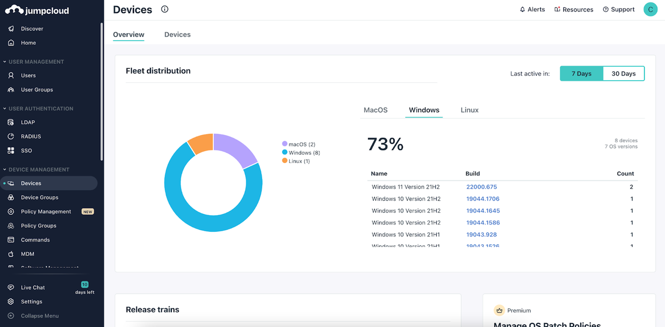Click the sidebar scrollbar
The width and height of the screenshot is (665, 327).
102,91
